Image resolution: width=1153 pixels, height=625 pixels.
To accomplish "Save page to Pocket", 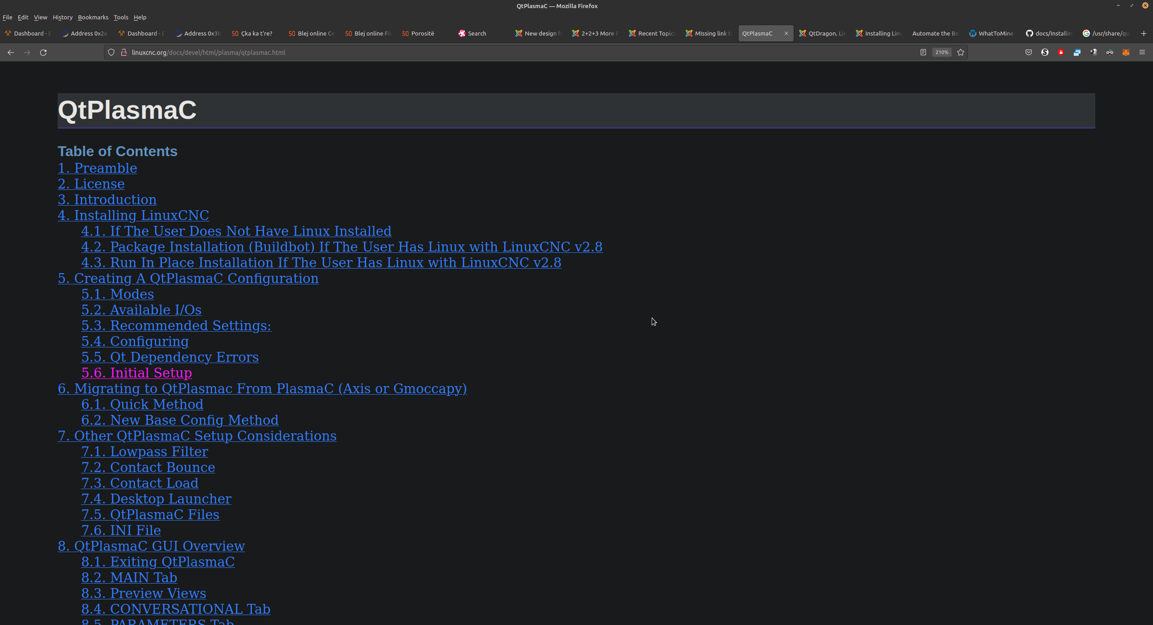I will click(1029, 52).
